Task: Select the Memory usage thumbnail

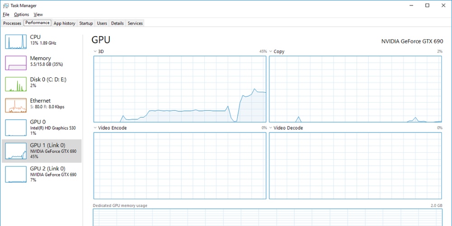Action: pos(16,62)
